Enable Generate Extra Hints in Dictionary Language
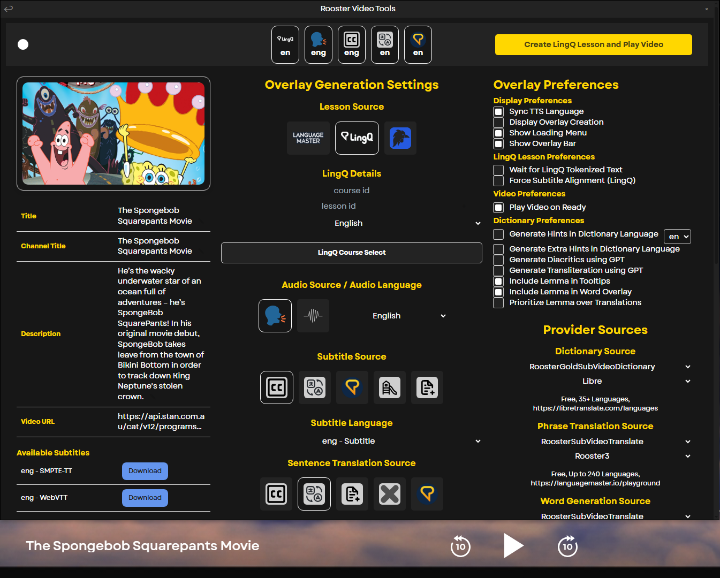 (498, 249)
